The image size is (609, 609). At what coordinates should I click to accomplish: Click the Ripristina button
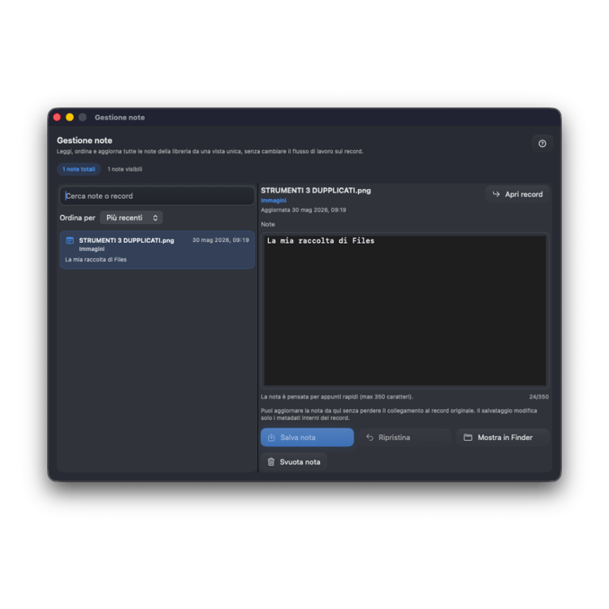point(404,438)
